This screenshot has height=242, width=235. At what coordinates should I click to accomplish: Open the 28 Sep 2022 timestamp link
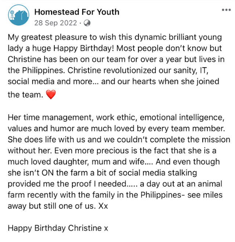(55, 23)
